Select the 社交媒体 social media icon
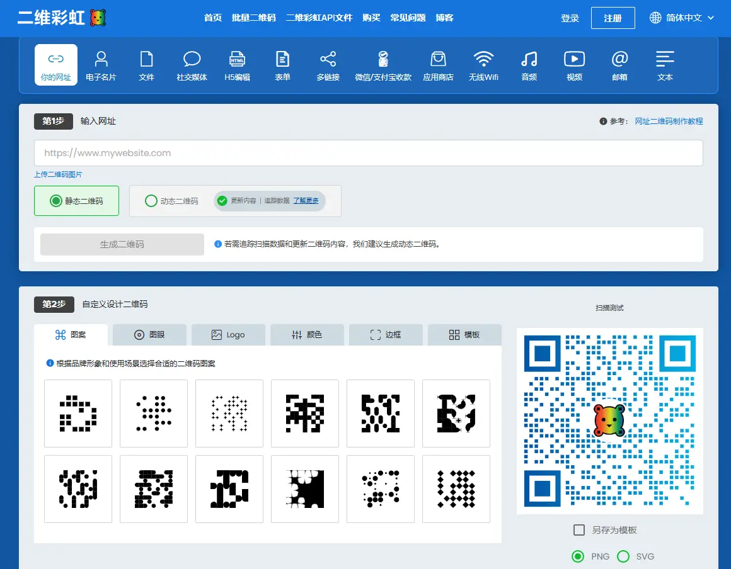The image size is (731, 569). click(x=192, y=65)
